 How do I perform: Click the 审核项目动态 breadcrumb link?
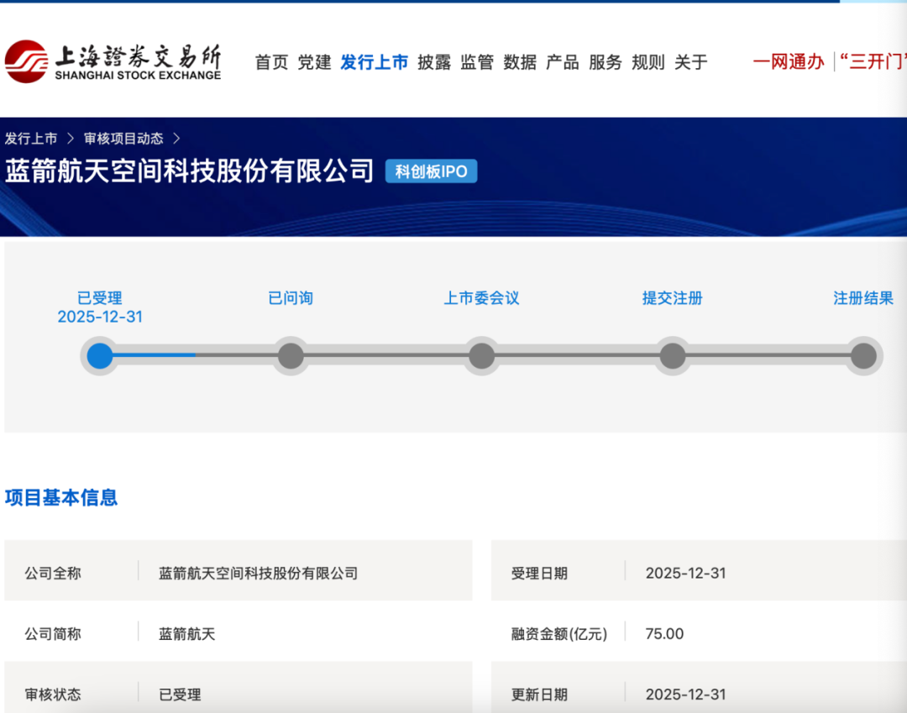123,139
